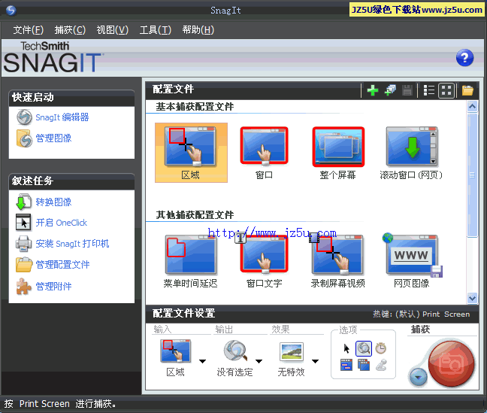Click the OneClick window icon

23,223
